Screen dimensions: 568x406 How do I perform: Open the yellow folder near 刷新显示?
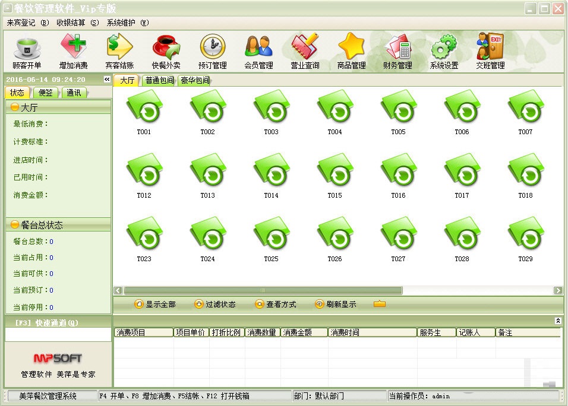point(380,303)
